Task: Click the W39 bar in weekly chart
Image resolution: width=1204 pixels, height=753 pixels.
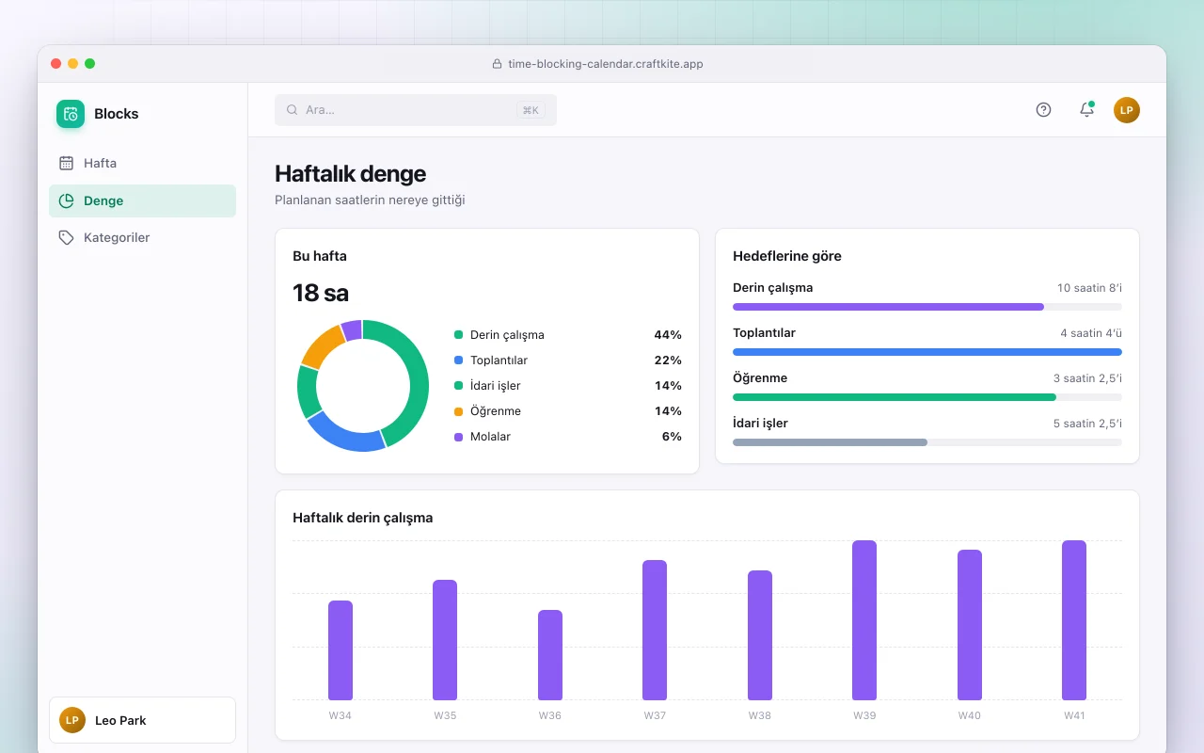Action: coord(864,620)
